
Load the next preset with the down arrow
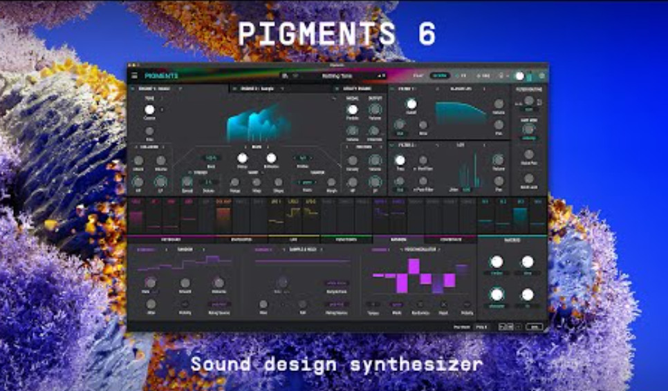[x=384, y=76]
